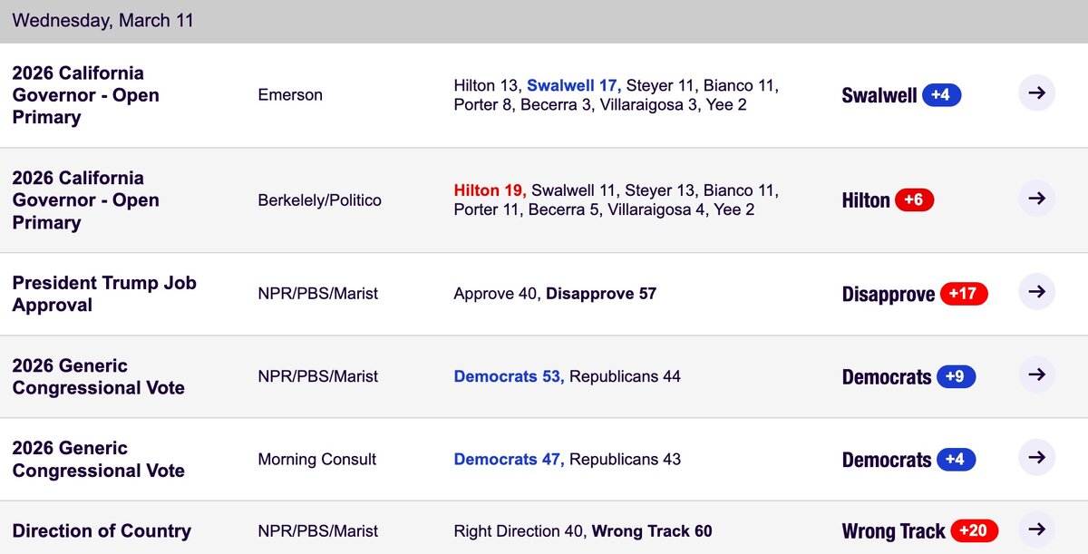Open Marist 2026 Generic Congressional Vote title
Image resolution: width=1088 pixels, height=554 pixels.
[98, 376]
